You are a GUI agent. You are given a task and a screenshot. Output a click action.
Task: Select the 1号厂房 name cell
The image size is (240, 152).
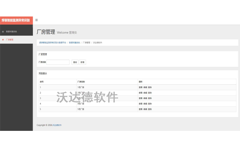click(107, 87)
